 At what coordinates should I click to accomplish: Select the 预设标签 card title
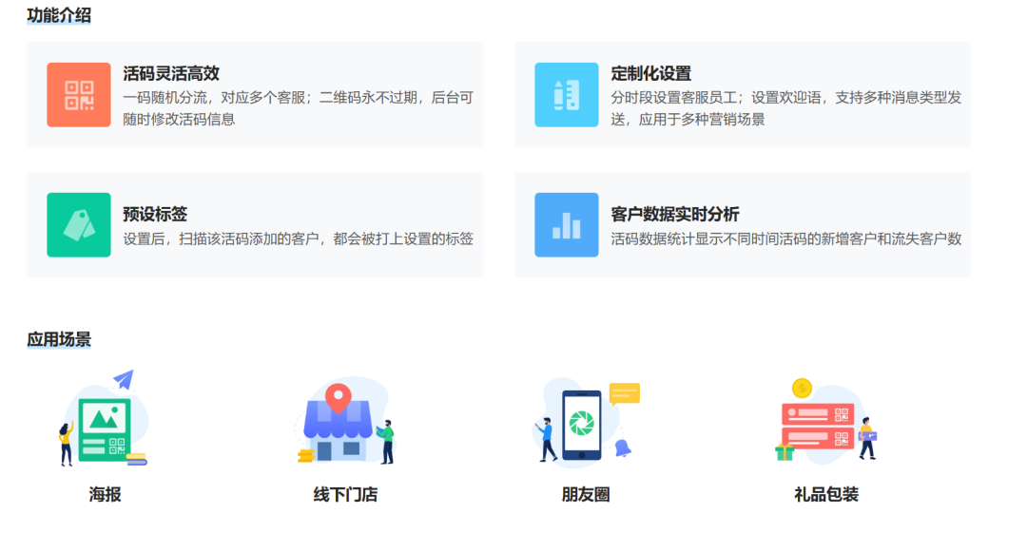click(x=155, y=214)
